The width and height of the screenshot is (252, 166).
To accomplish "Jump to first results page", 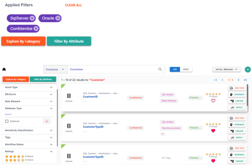I will (x=216, y=80).
